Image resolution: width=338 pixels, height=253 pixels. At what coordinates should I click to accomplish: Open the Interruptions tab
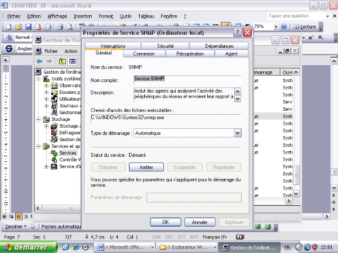click(113, 46)
